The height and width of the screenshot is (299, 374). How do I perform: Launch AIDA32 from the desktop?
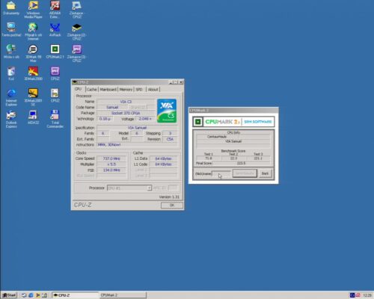click(33, 117)
